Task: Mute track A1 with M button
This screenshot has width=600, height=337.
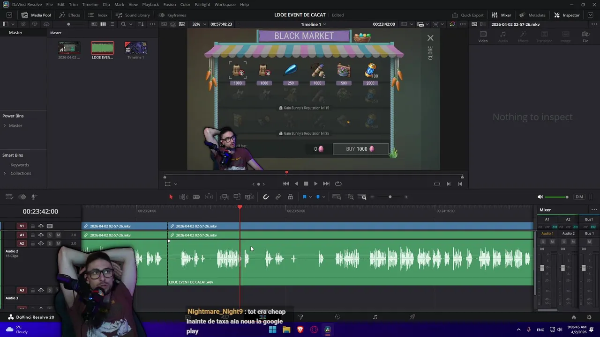Action: (58, 235)
